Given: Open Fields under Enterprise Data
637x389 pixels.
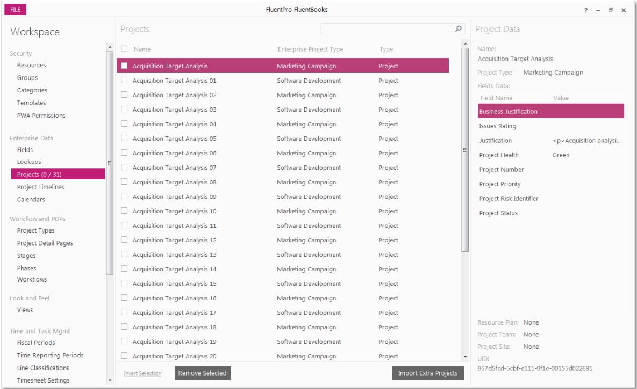Looking at the screenshot, I should point(25,149).
